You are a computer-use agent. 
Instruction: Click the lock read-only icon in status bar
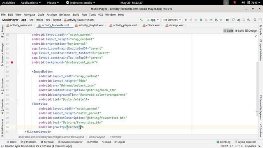coord(259,146)
